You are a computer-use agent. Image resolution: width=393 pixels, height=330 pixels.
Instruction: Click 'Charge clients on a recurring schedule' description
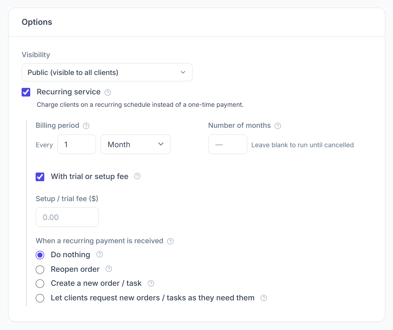[140, 105]
